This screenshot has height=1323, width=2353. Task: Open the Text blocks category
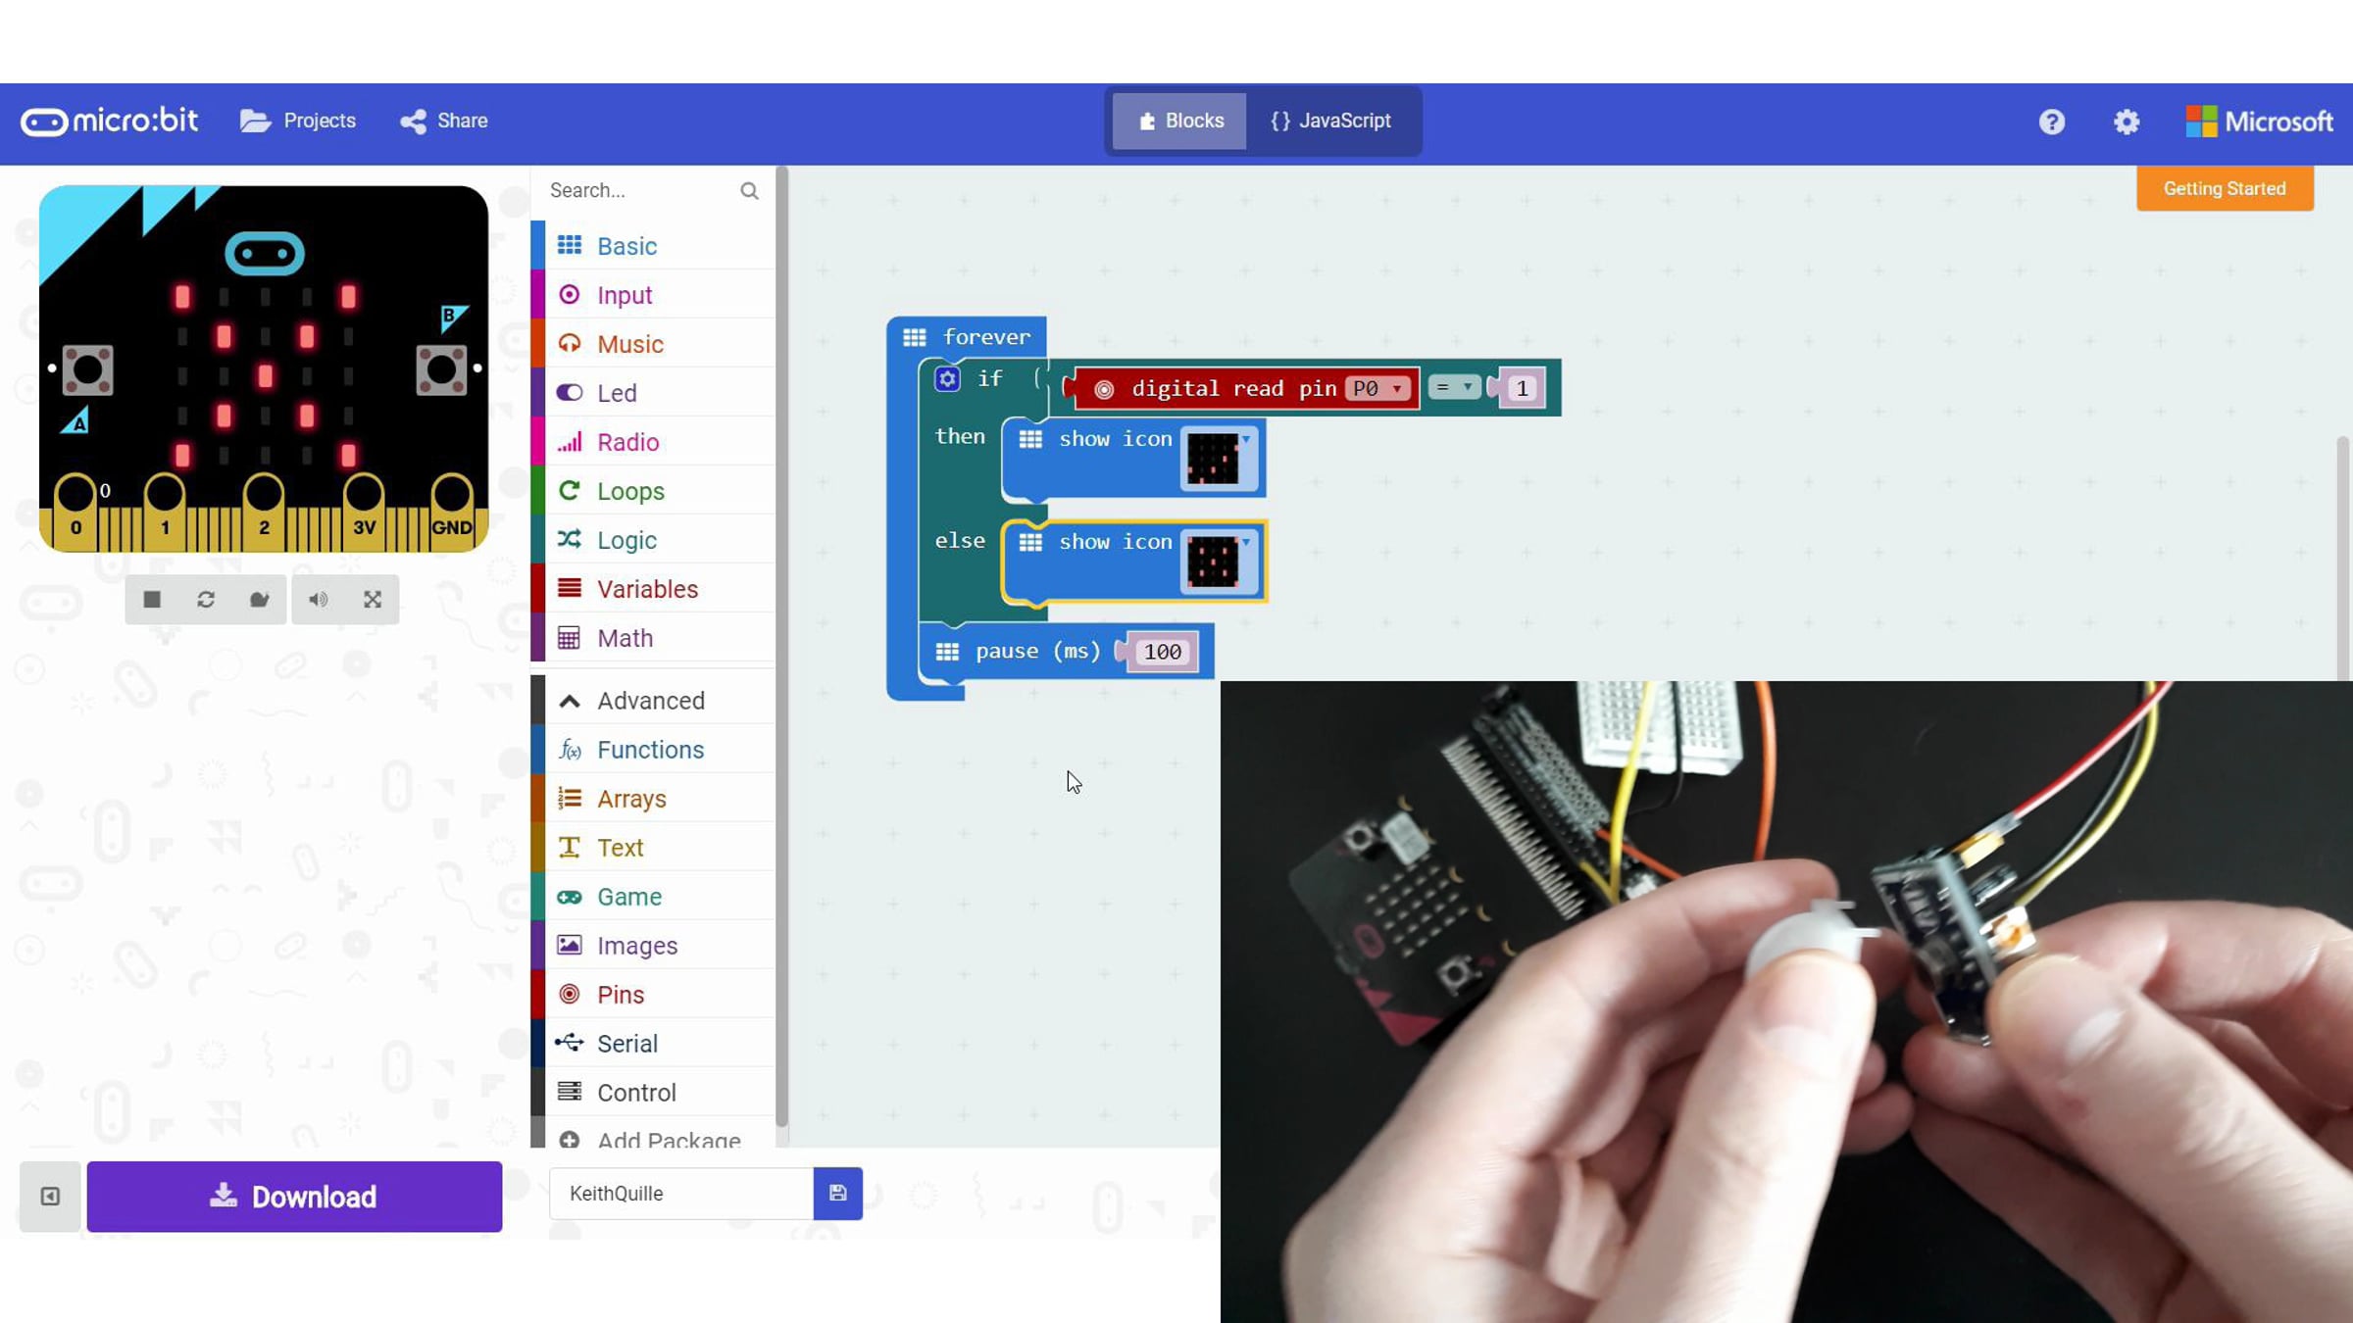pyautogui.click(x=653, y=847)
